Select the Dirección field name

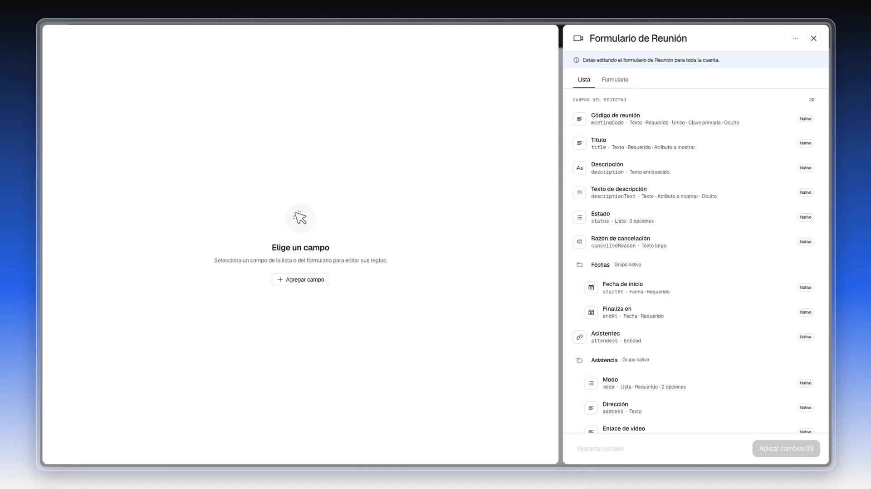[615, 405]
